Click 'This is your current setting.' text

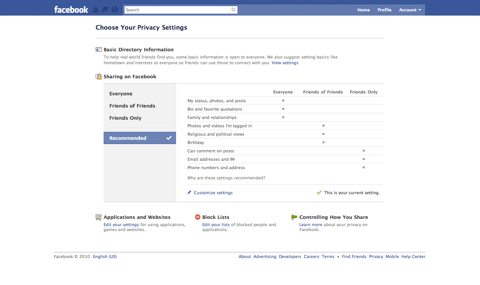click(x=352, y=193)
